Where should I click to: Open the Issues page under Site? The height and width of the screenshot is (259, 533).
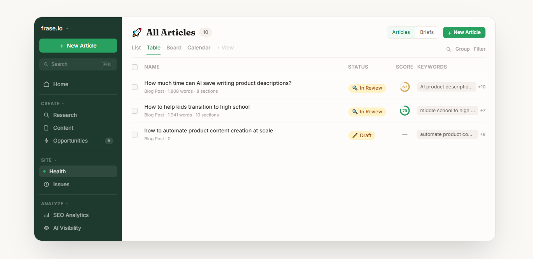[x=61, y=184]
